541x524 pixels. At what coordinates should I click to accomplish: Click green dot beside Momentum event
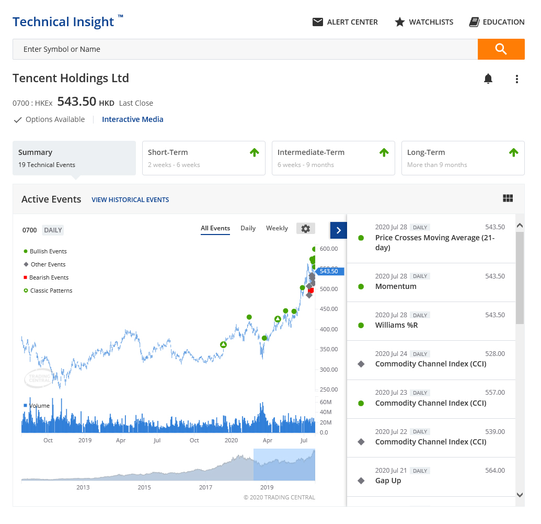coord(361,286)
